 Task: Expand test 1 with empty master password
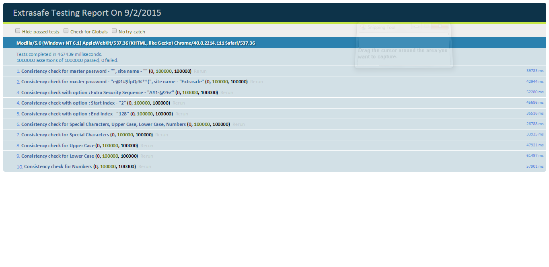[x=84, y=71]
